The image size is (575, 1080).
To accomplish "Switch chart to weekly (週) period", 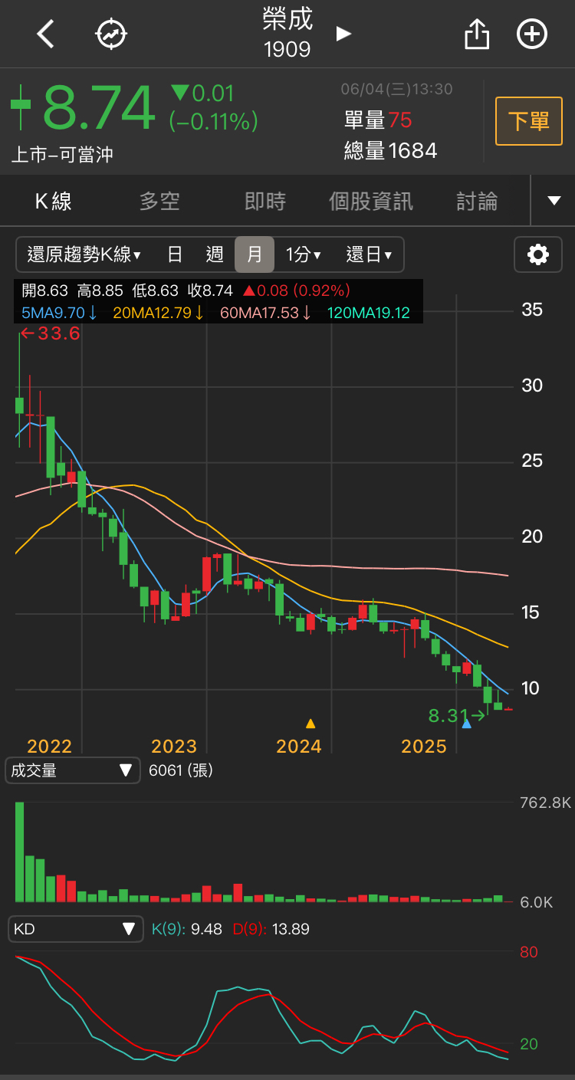I will (215, 254).
